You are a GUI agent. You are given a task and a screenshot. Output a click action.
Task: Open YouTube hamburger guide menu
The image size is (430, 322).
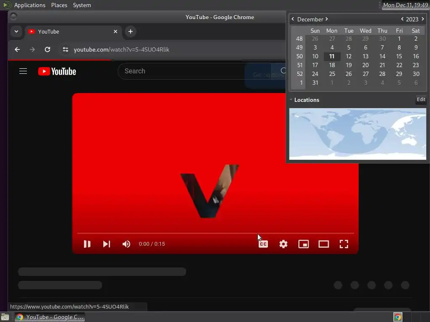23,71
